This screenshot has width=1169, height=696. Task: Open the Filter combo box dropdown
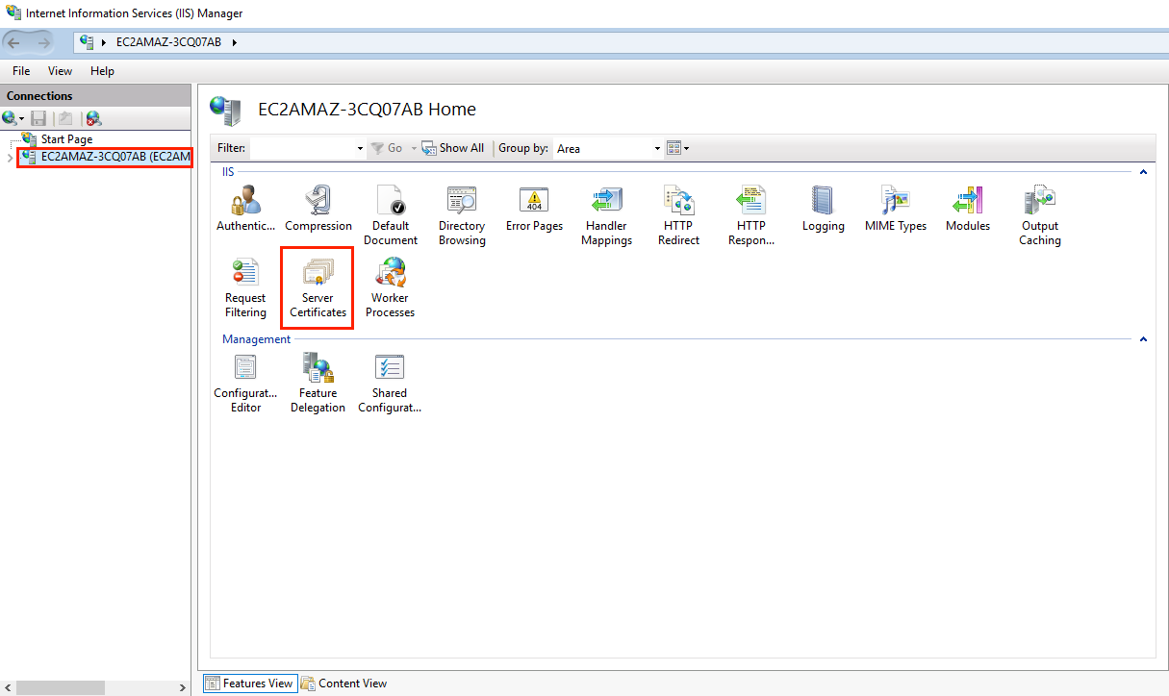360,148
